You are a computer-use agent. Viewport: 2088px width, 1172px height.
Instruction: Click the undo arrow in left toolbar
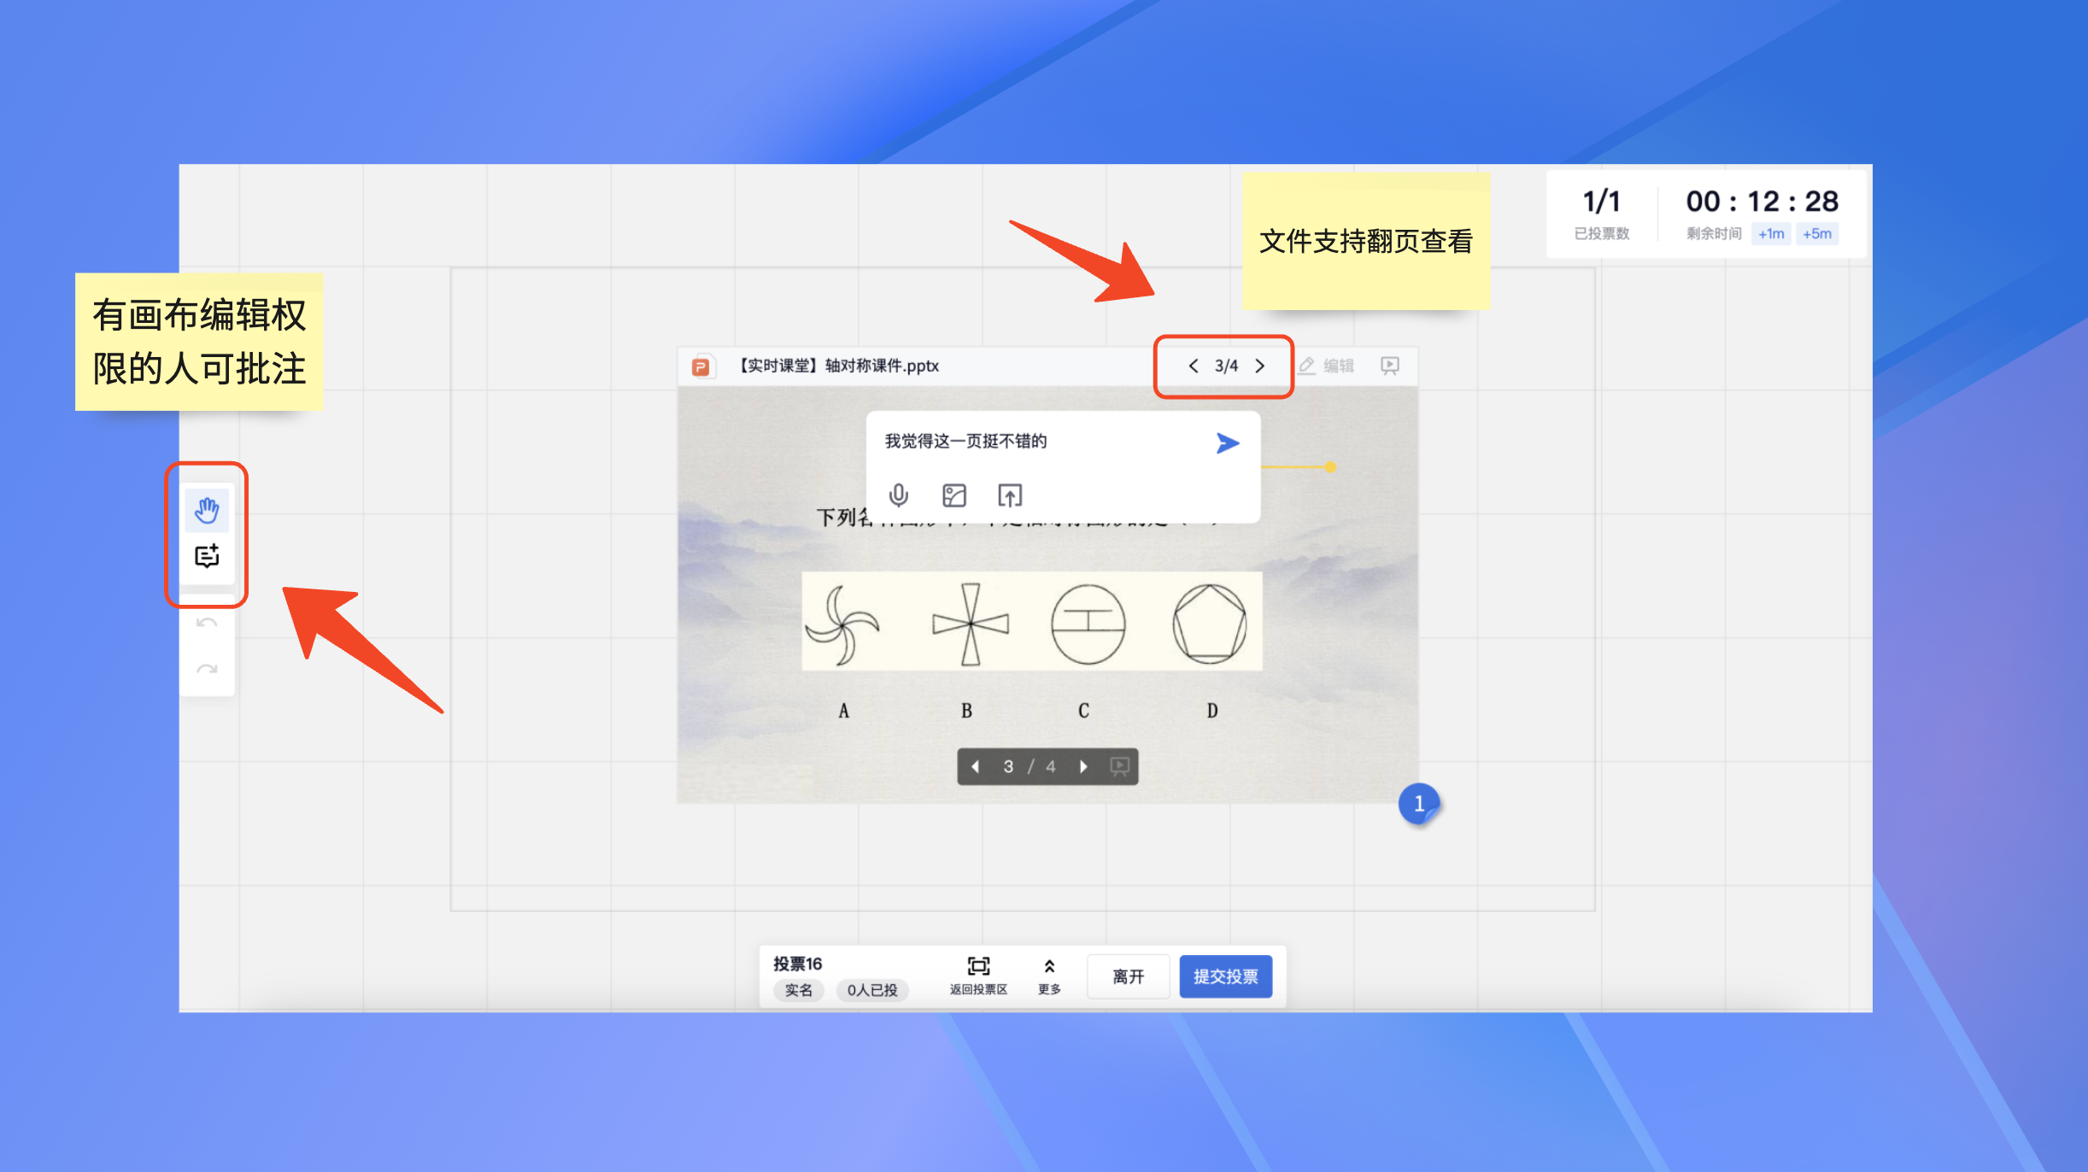[x=207, y=623]
